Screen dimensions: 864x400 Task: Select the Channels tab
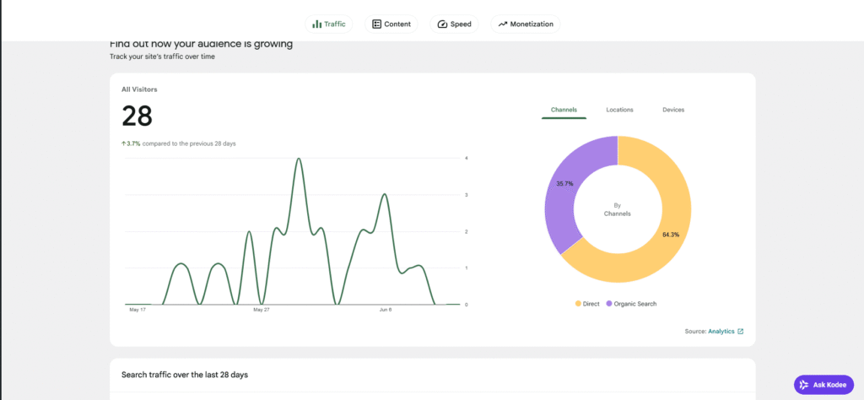564,110
